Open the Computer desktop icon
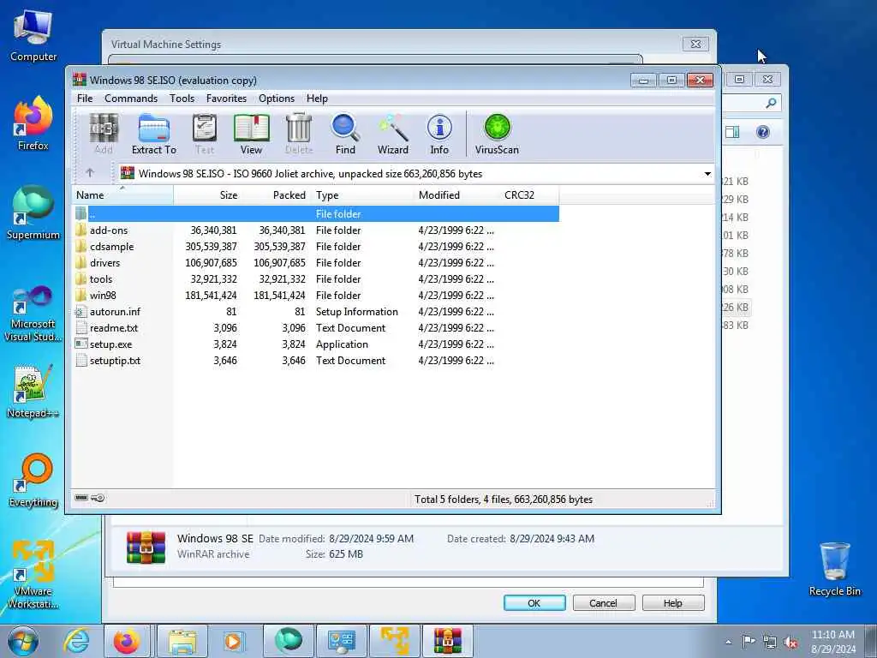 (x=33, y=36)
